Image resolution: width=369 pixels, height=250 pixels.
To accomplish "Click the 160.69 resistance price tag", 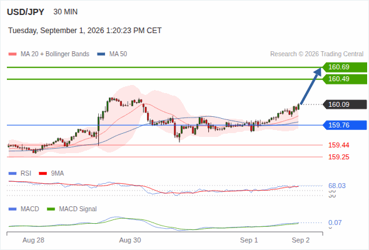I will 345,67.
